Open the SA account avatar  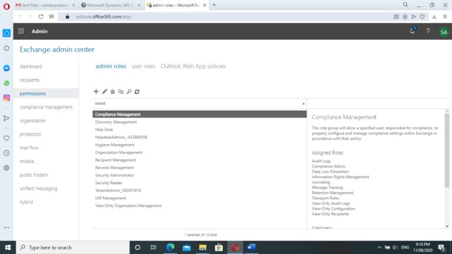pyautogui.click(x=444, y=32)
